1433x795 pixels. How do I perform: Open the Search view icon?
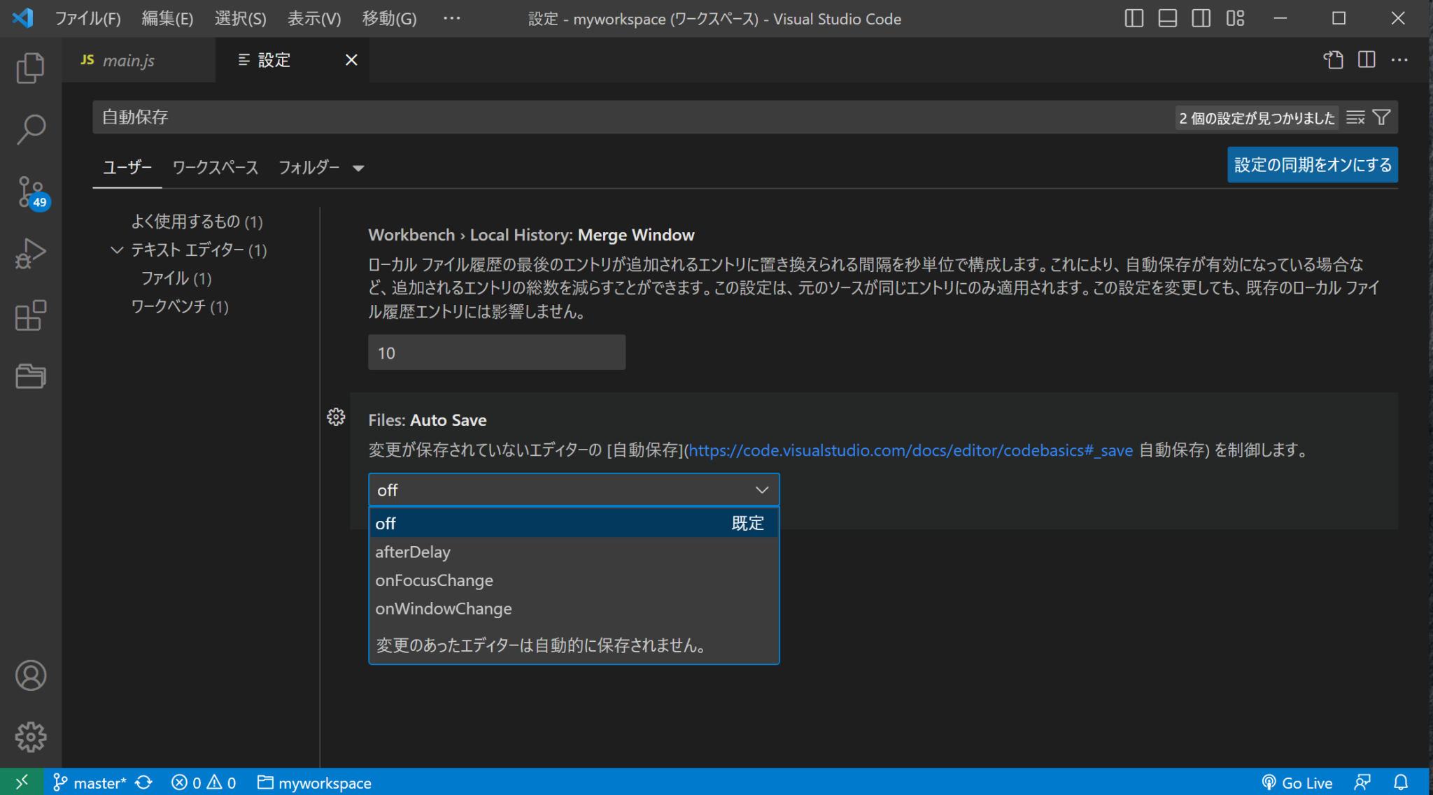pyautogui.click(x=30, y=129)
